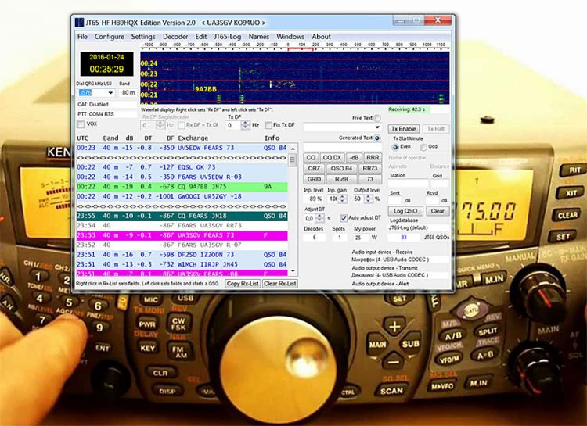Select the row UV5EDW F6ARS 73
The width and height of the screenshot is (587, 426).
click(182, 148)
